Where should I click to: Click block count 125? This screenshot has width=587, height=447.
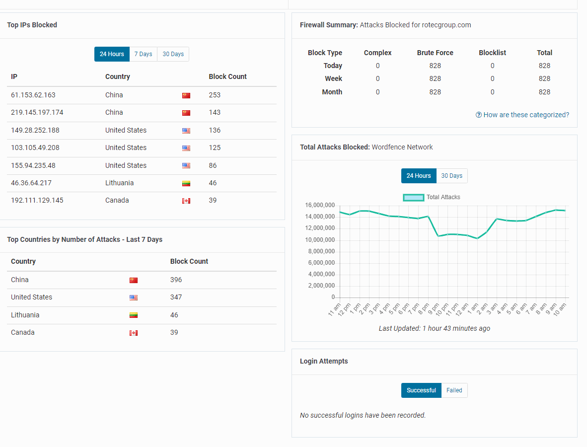point(215,148)
